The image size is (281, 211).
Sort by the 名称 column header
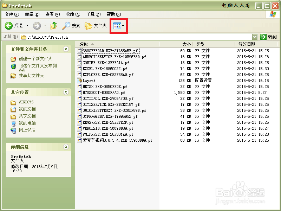click(x=117, y=44)
